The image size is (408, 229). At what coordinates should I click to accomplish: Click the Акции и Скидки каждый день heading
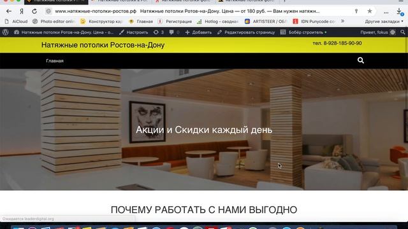click(204, 130)
